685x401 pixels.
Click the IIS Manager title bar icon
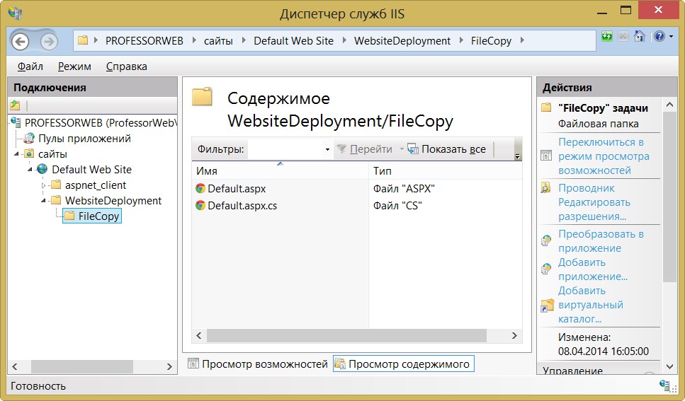point(16,13)
